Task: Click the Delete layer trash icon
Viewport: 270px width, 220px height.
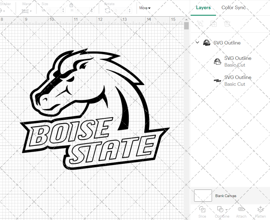Action: [x=227, y=24]
